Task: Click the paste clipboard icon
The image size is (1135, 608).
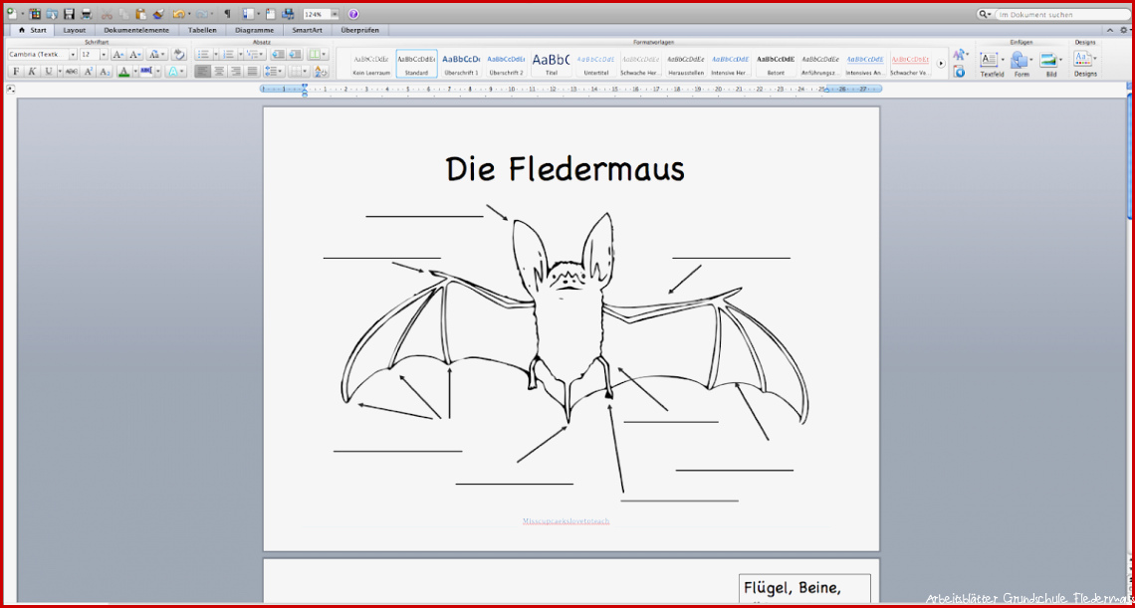Action: 140,14
